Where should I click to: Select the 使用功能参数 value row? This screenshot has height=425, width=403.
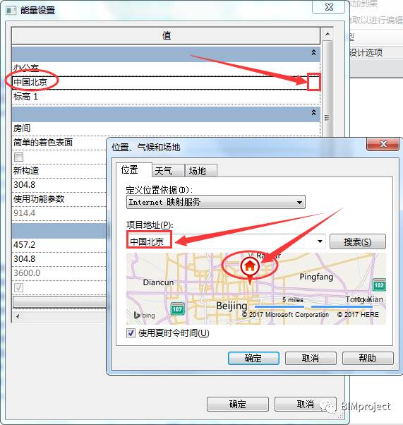point(59,199)
